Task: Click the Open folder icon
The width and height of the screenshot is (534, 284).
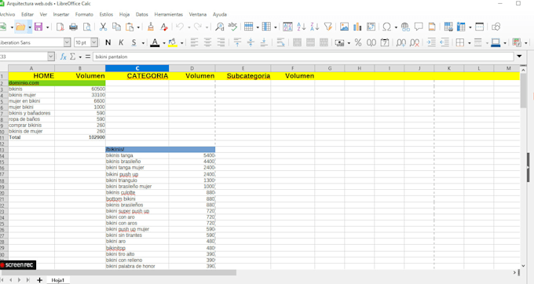Action: coord(20,27)
